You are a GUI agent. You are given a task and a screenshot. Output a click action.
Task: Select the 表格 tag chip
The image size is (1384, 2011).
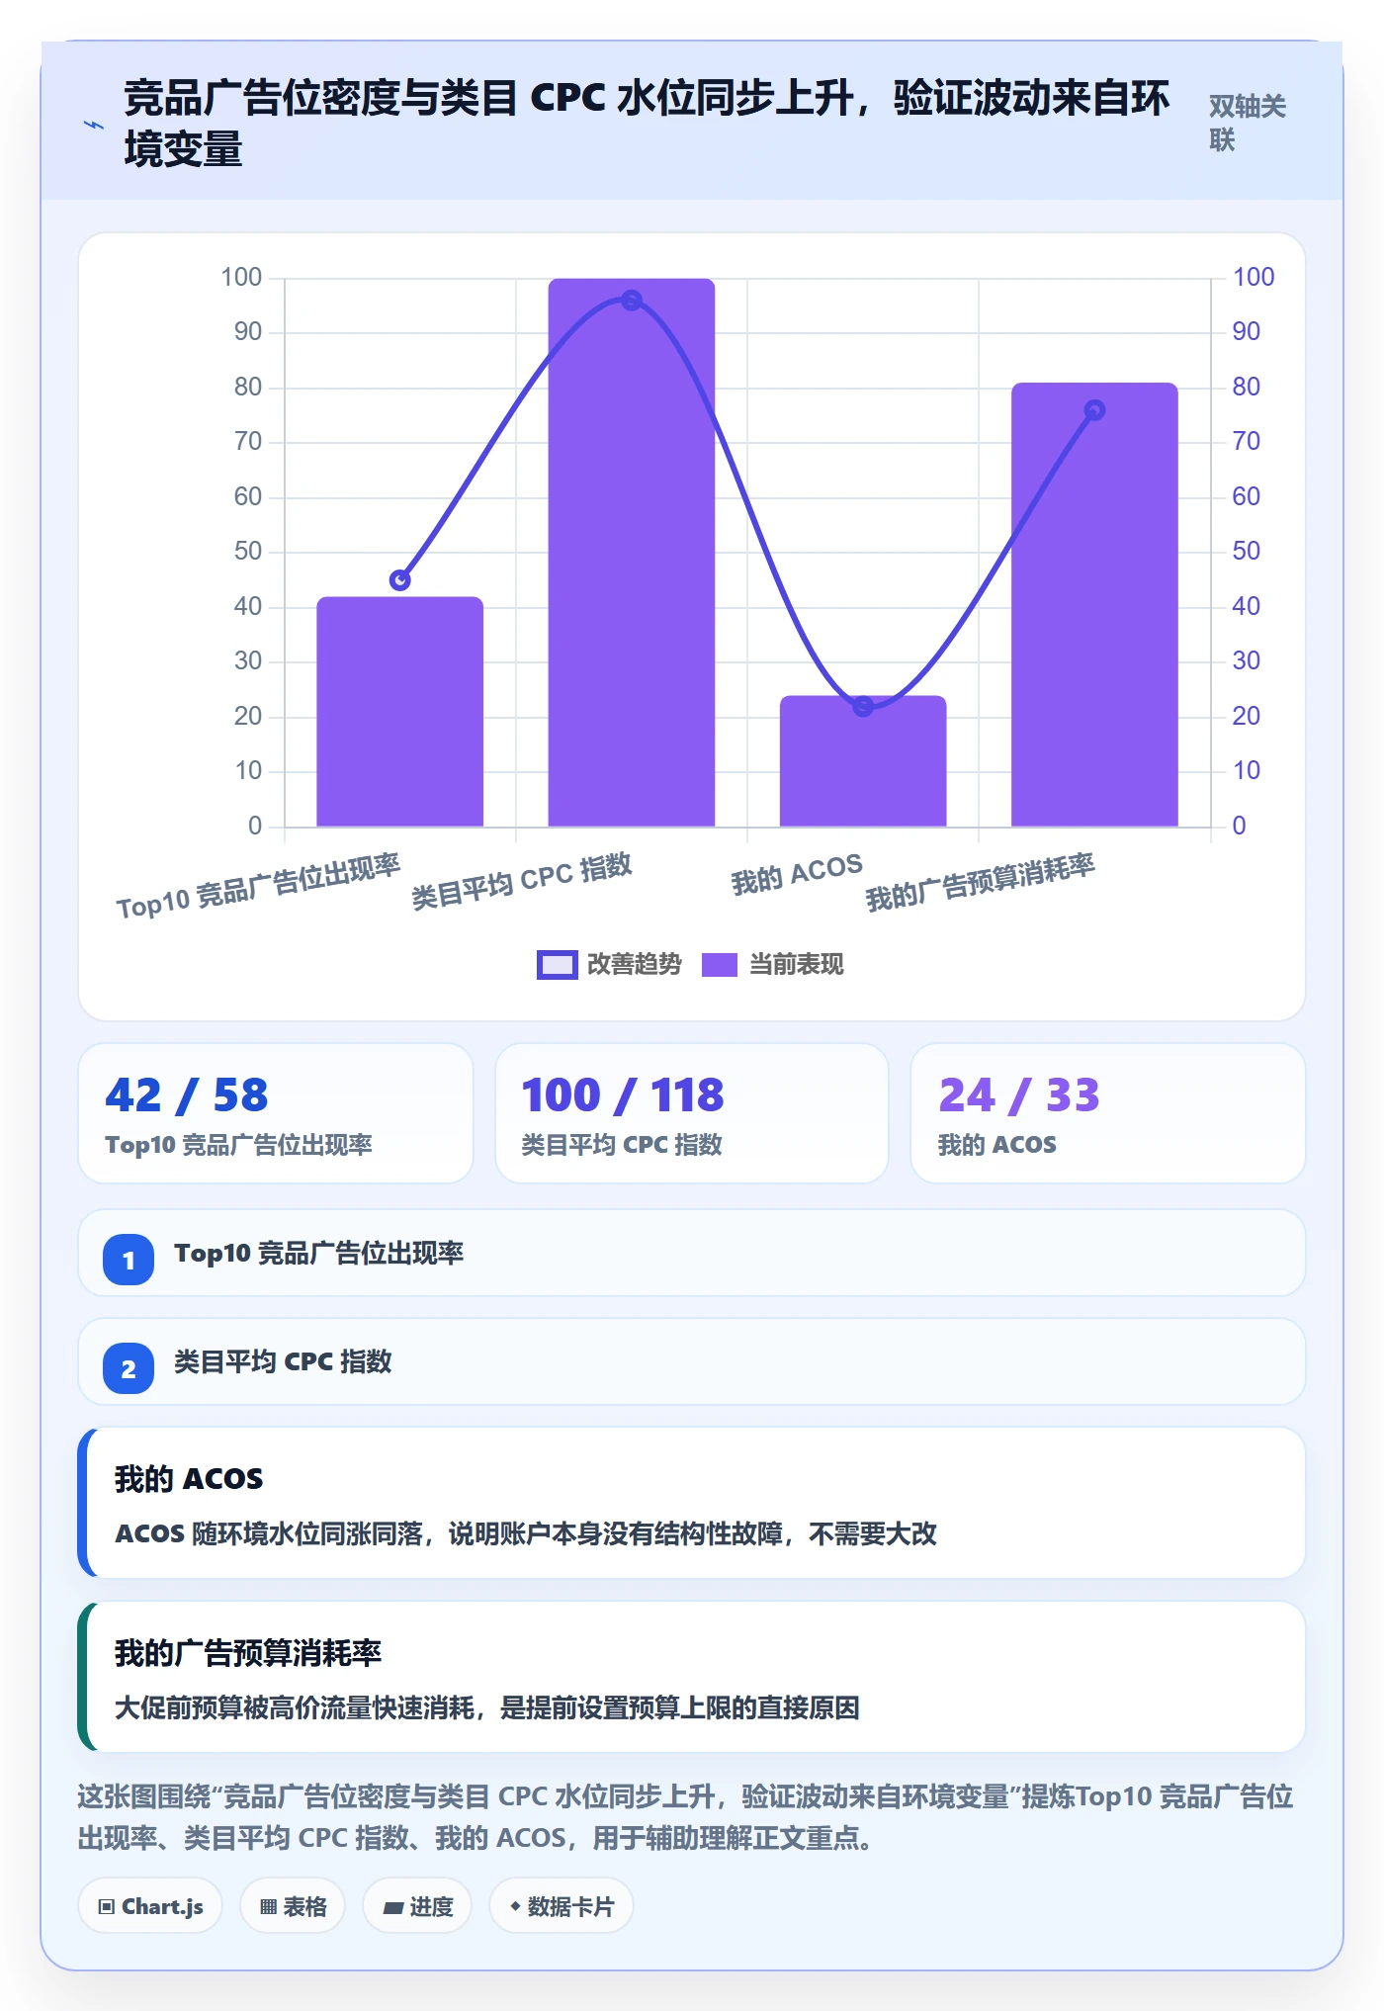point(293,1906)
